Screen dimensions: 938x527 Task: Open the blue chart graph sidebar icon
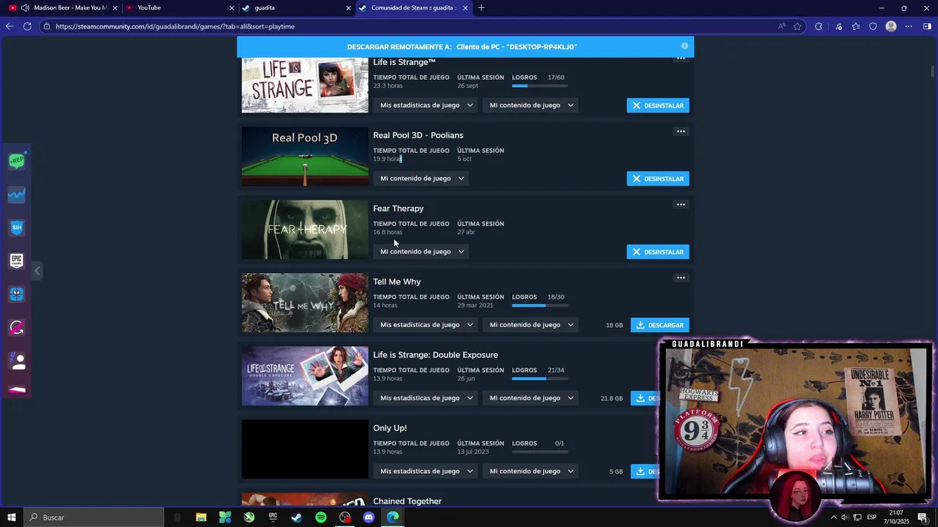tap(17, 195)
